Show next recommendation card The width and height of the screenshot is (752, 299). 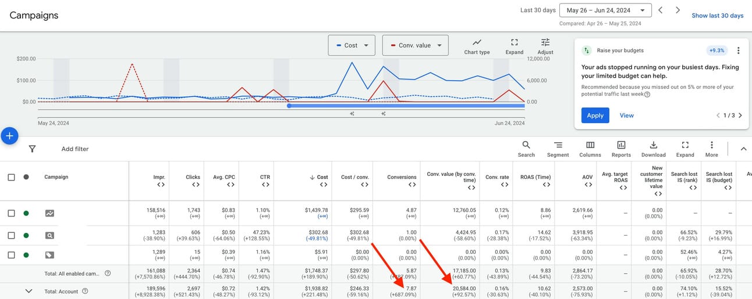click(740, 116)
